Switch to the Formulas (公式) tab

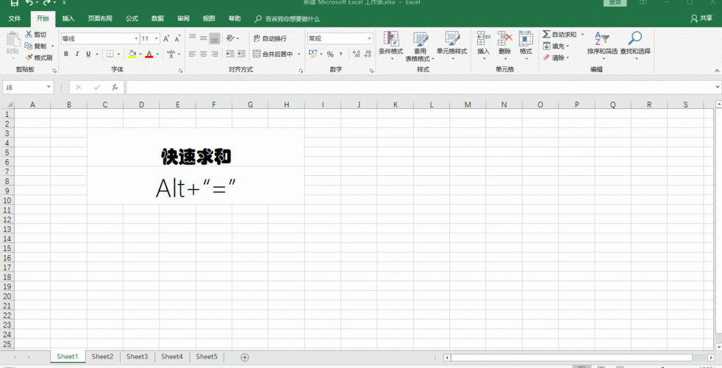coord(132,18)
